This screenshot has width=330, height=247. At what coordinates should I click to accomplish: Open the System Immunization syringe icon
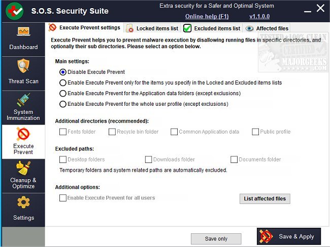(23, 100)
